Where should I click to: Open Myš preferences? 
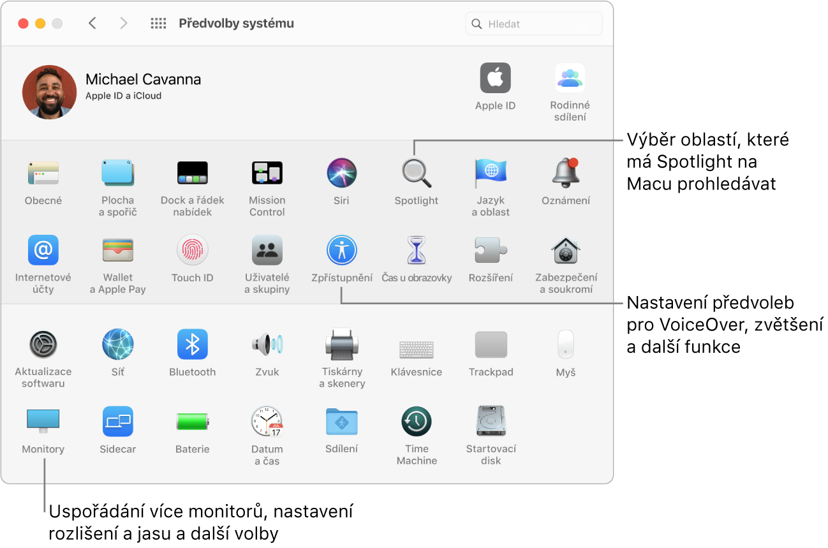(x=566, y=344)
